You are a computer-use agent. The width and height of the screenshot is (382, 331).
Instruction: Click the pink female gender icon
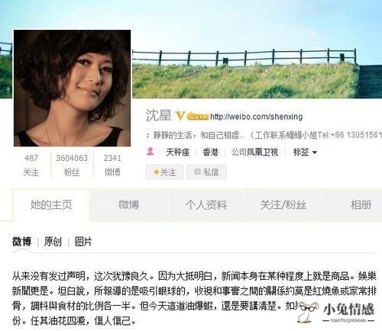pyautogui.click(x=151, y=152)
